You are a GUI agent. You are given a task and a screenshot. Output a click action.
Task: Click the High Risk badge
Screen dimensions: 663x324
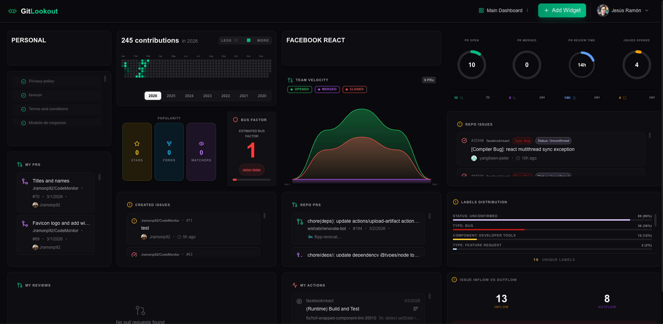(x=252, y=170)
